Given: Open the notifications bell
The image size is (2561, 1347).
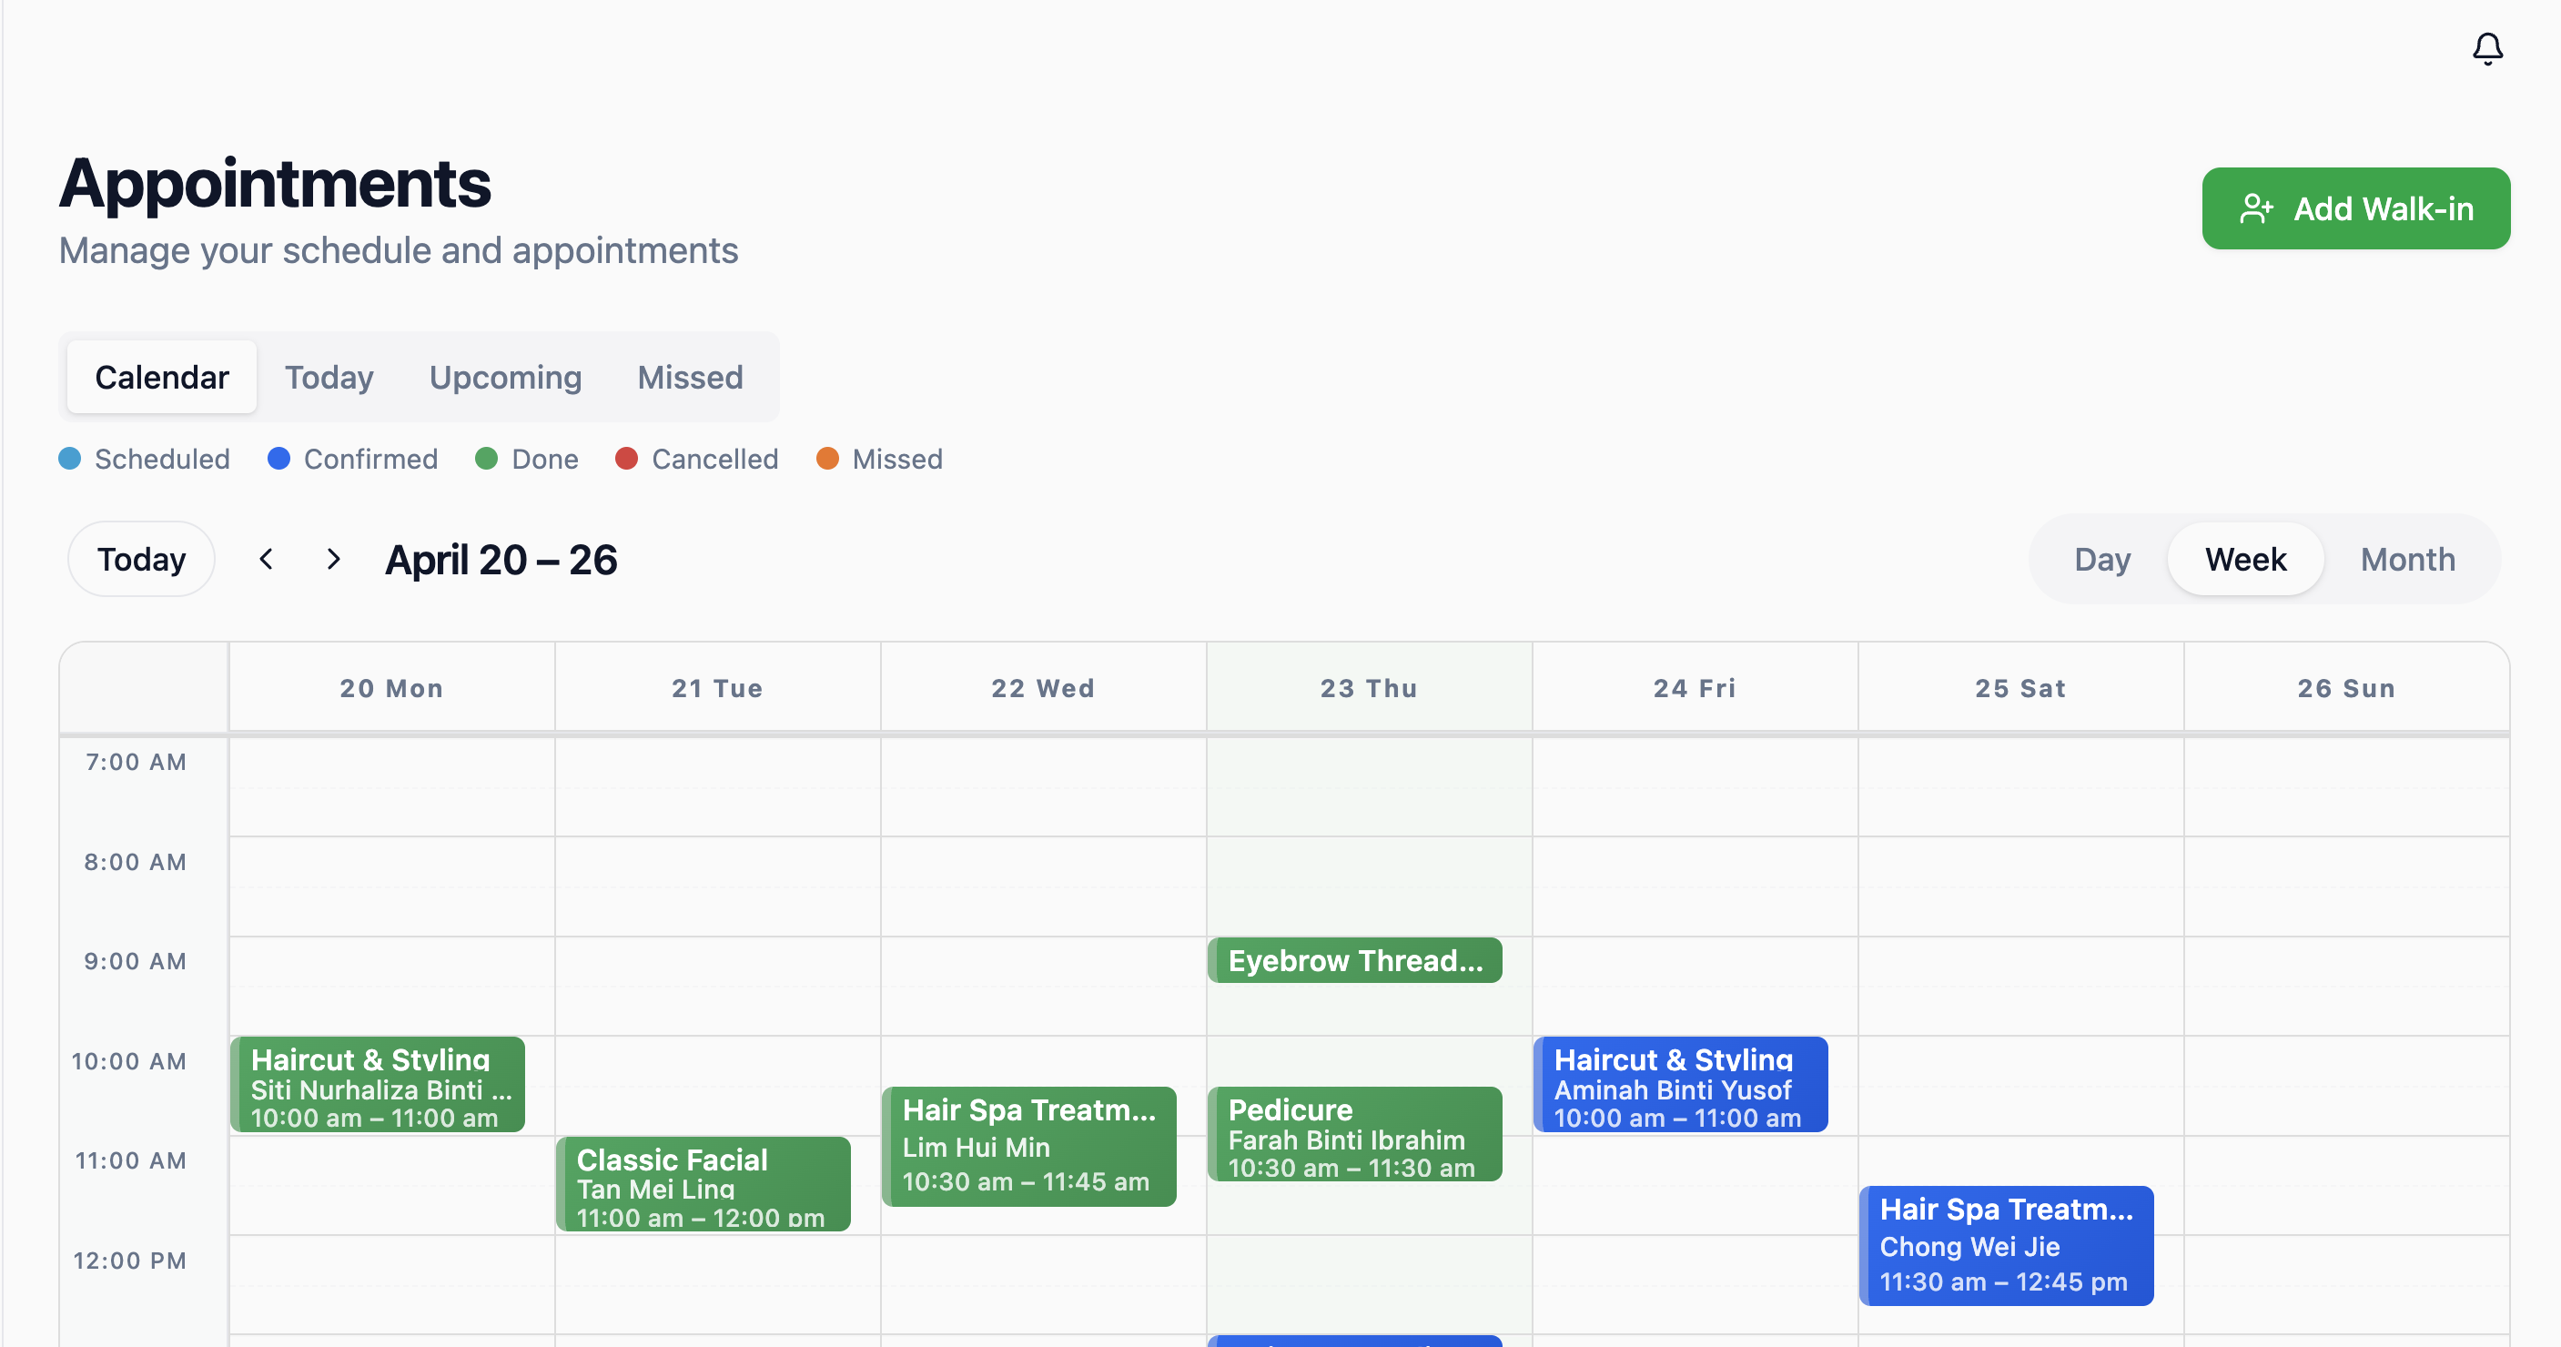Looking at the screenshot, I should [x=2486, y=49].
